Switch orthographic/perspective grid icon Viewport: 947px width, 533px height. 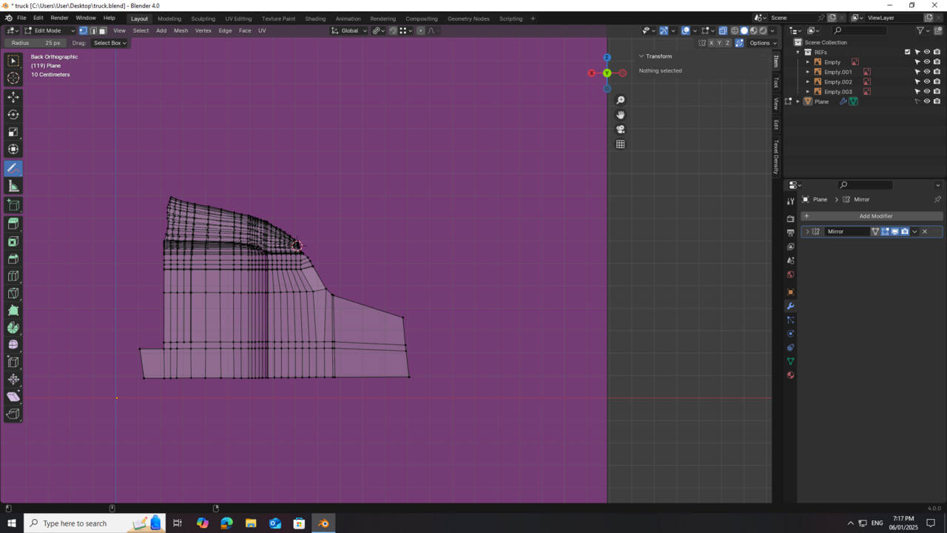[620, 144]
